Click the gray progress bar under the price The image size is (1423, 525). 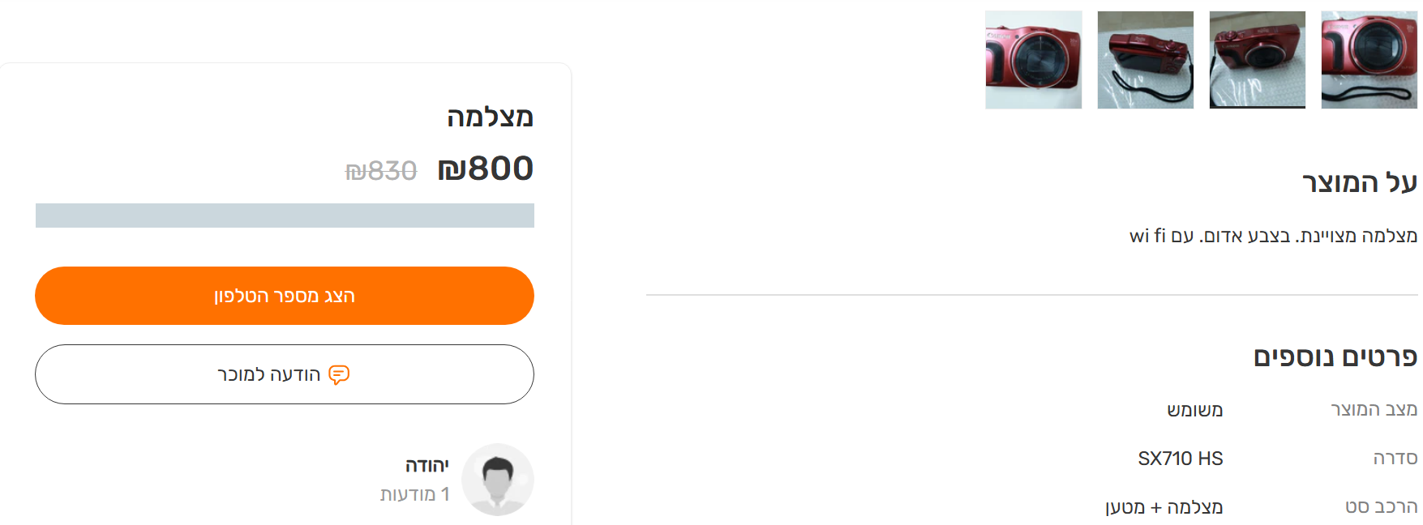(x=284, y=216)
